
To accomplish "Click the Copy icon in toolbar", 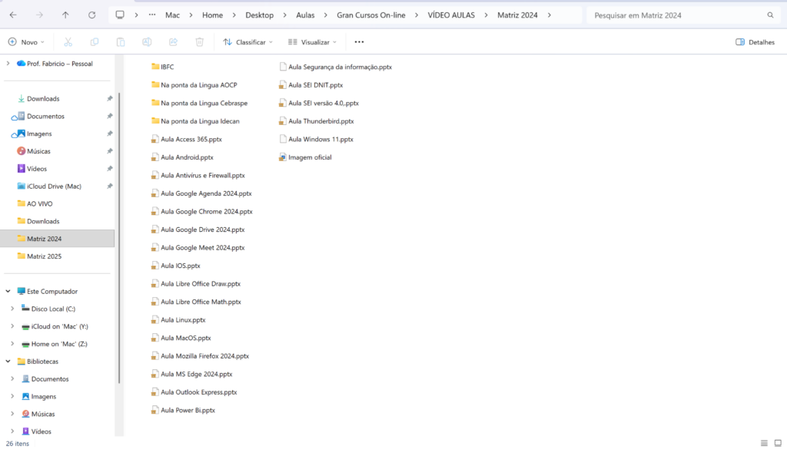I will (95, 42).
